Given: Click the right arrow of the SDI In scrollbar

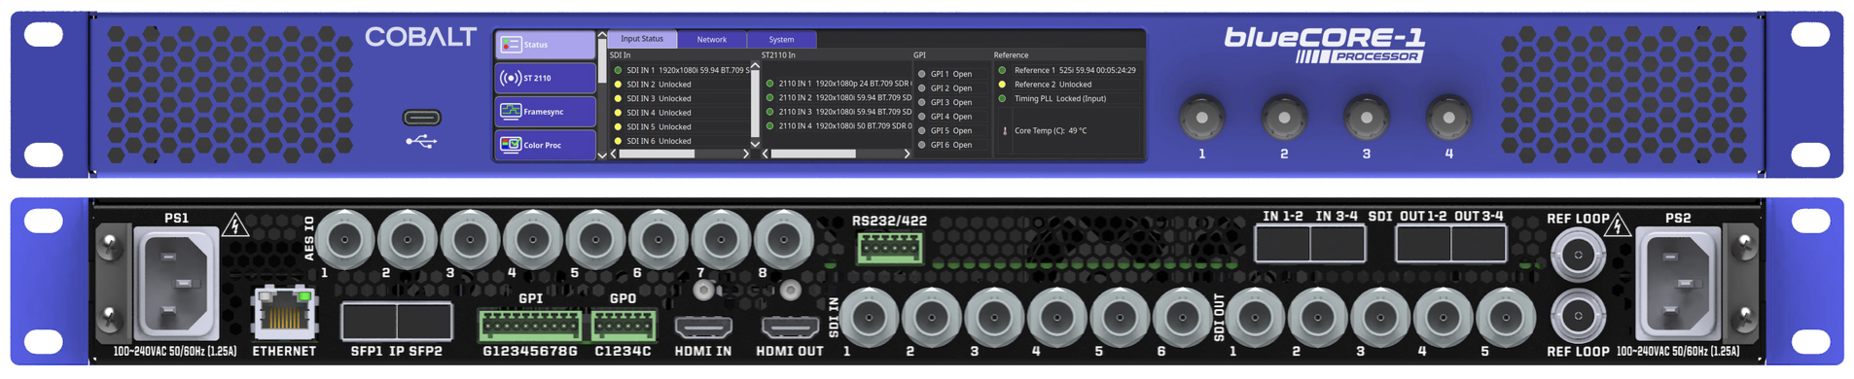Looking at the screenshot, I should (x=746, y=154).
